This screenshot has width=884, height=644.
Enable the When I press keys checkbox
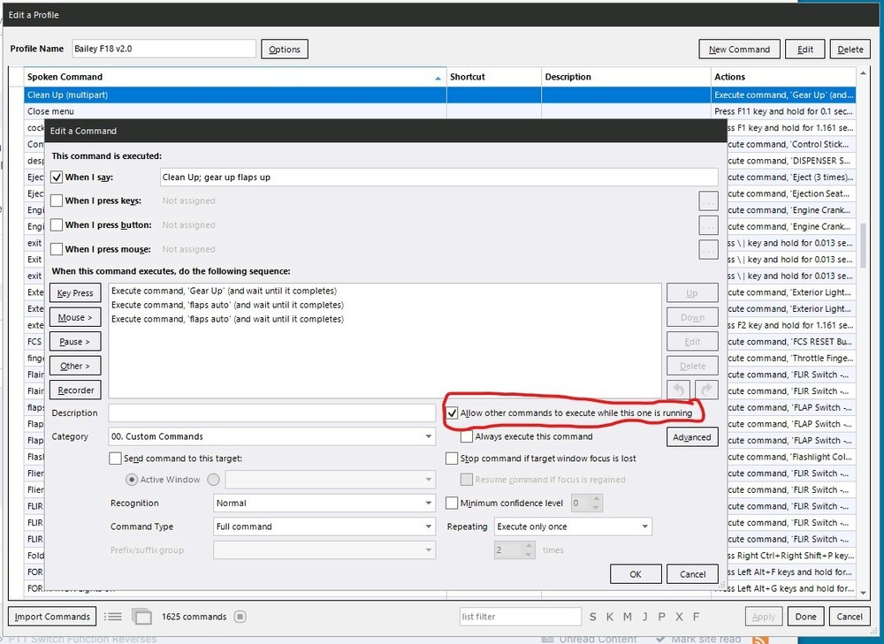[57, 201]
